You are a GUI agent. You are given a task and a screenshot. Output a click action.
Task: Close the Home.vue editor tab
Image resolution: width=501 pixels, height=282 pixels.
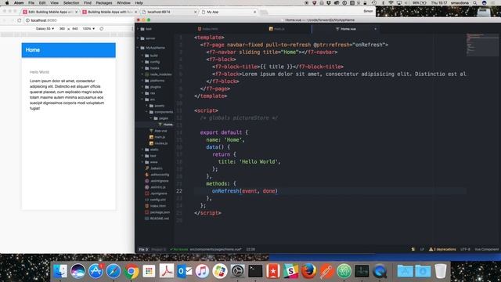pyautogui.click(x=376, y=29)
